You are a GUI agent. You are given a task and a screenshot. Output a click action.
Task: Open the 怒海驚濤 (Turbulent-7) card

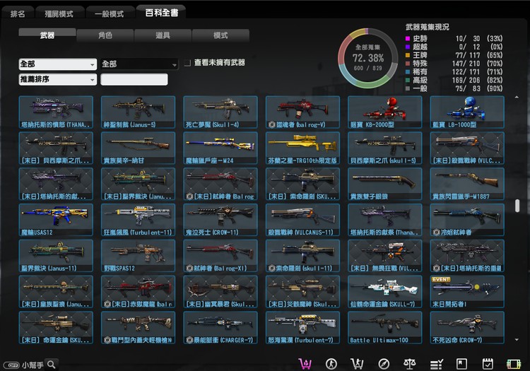303,328
